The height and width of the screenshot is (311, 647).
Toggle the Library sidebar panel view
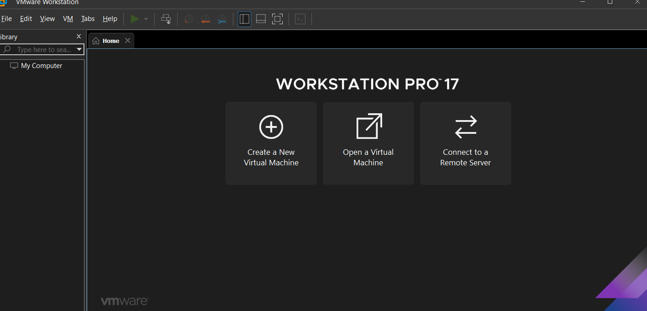[244, 19]
